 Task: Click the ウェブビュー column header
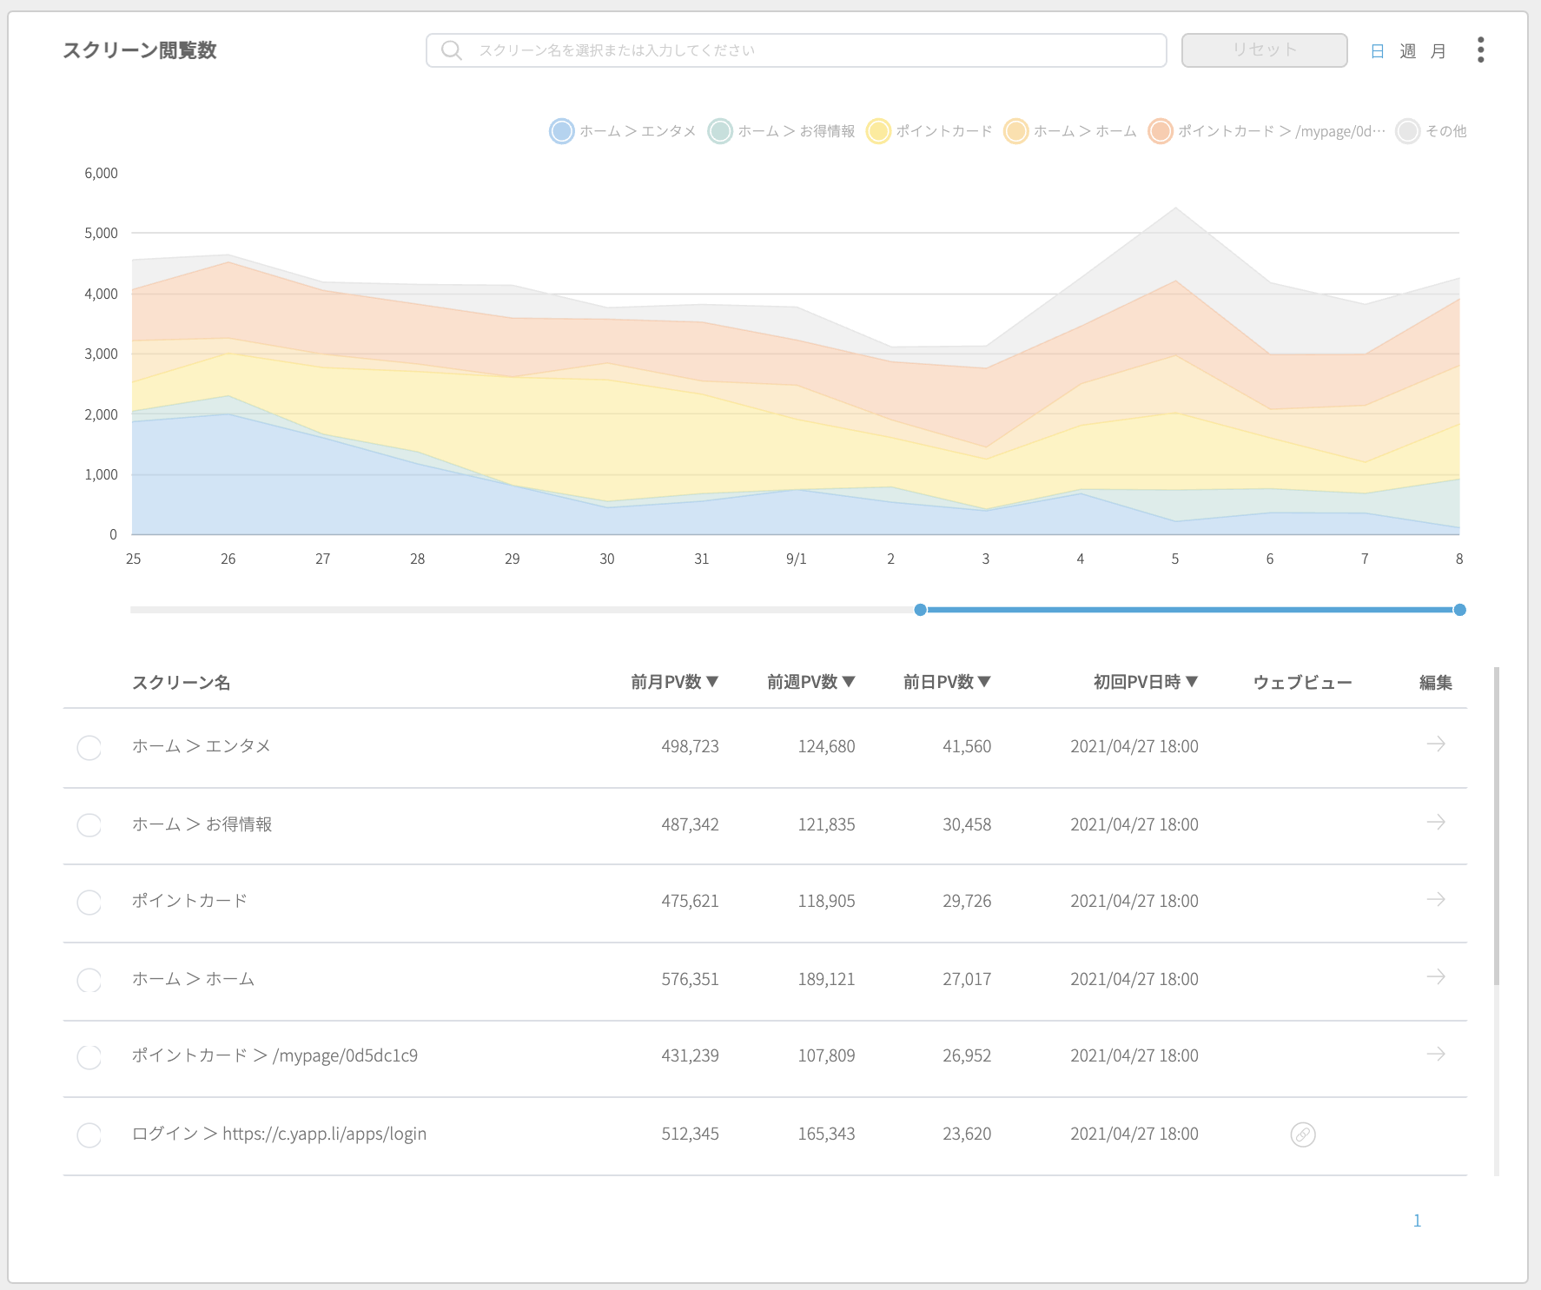pyautogui.click(x=1302, y=682)
